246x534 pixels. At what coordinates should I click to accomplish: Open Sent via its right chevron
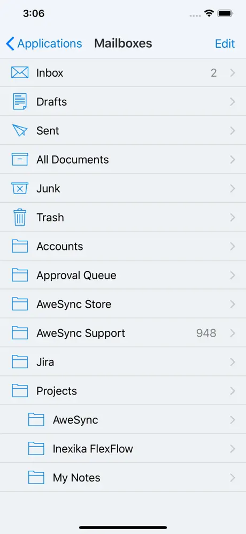233,130
